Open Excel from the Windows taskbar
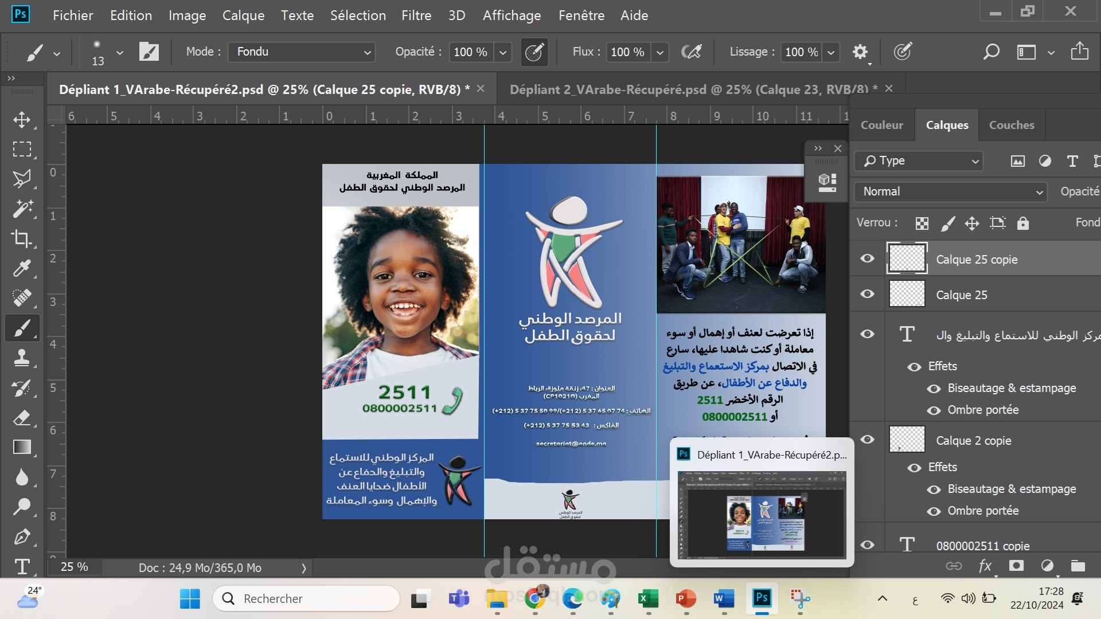 coord(648,599)
